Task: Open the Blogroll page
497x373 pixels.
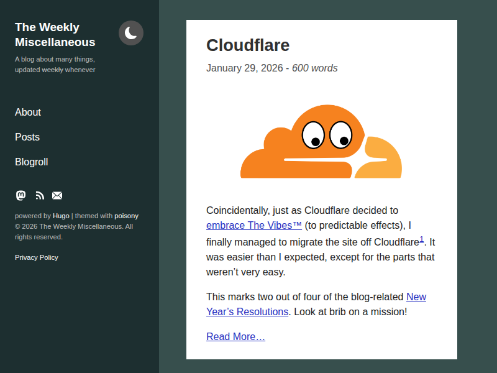Action: pyautogui.click(x=32, y=162)
